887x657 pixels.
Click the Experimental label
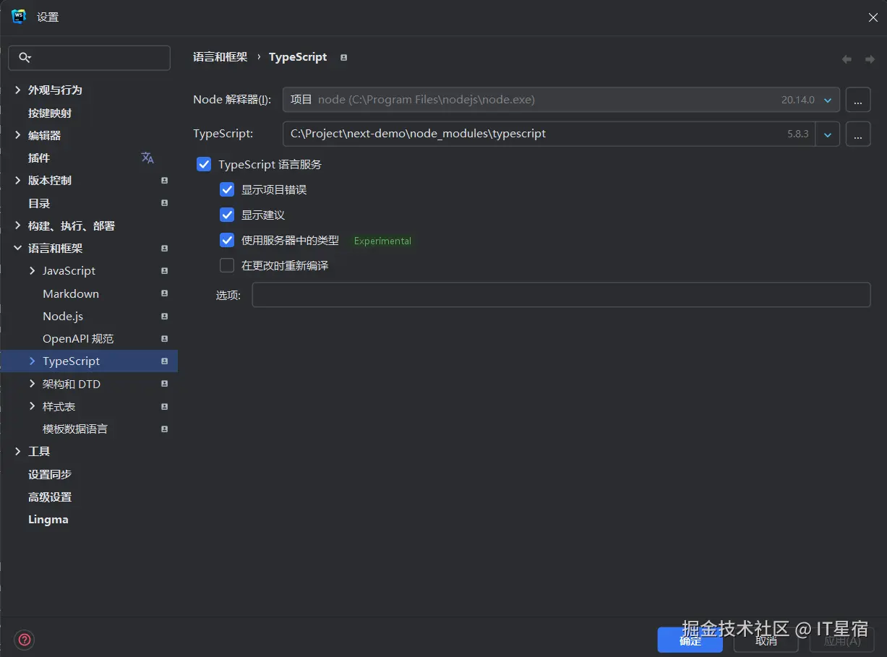382,241
